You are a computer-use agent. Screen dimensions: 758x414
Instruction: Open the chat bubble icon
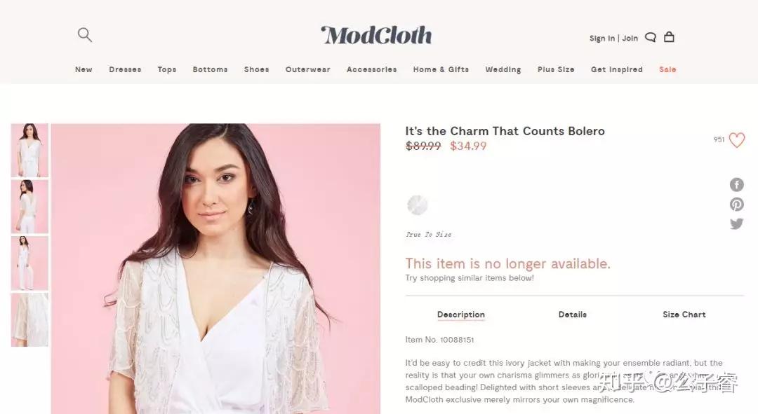(651, 37)
